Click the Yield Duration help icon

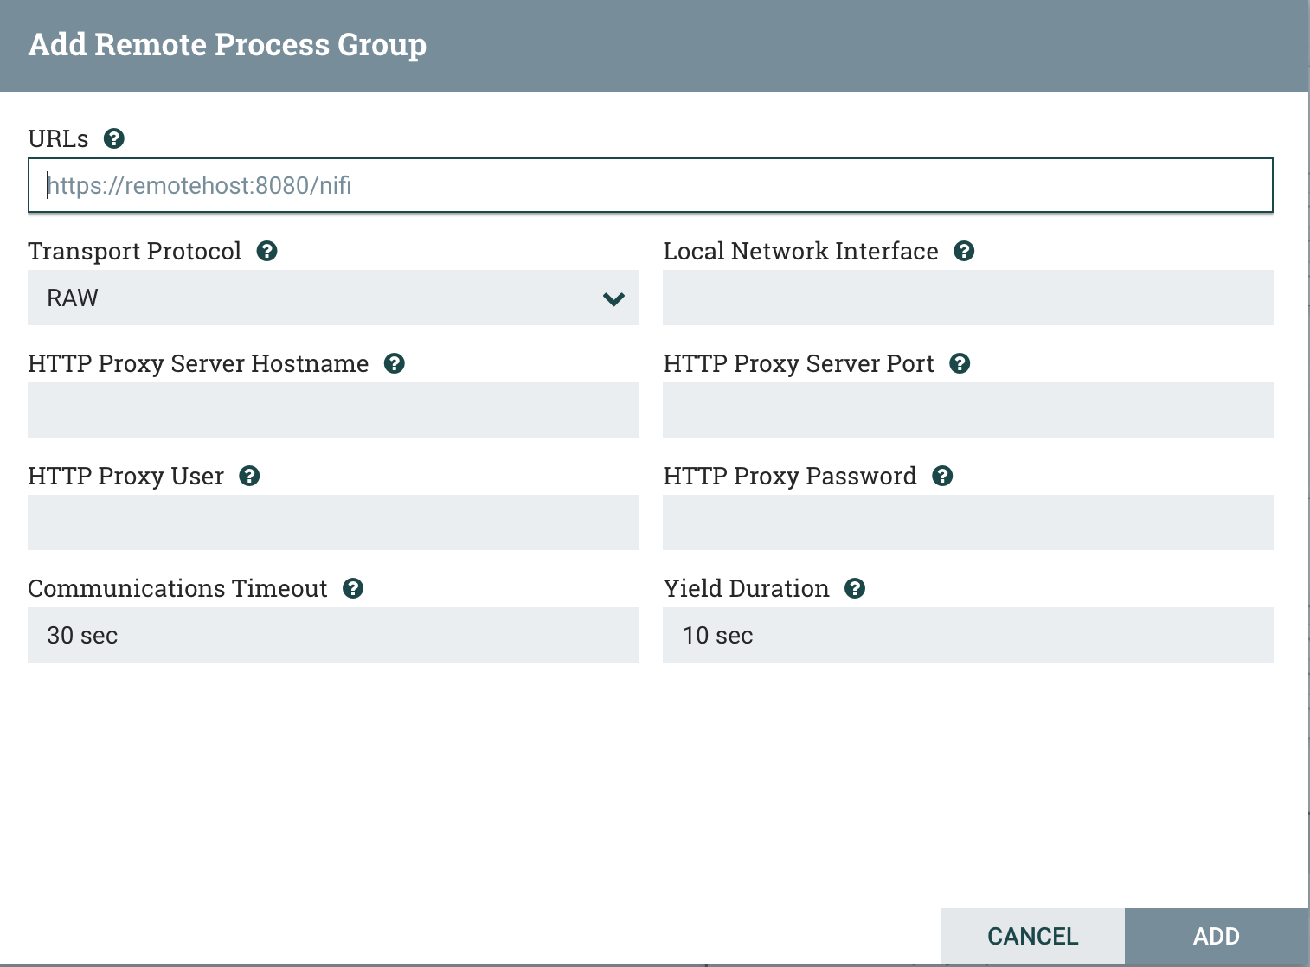pyautogui.click(x=855, y=588)
